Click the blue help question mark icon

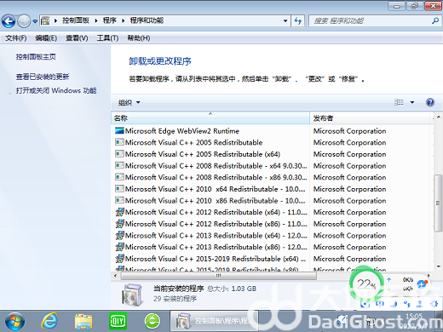pos(430,102)
